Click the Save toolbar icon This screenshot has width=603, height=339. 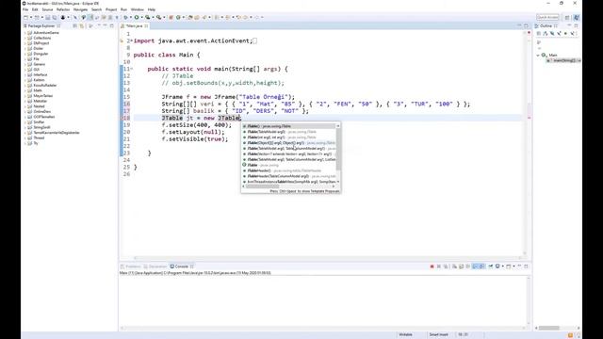[x=48, y=17]
